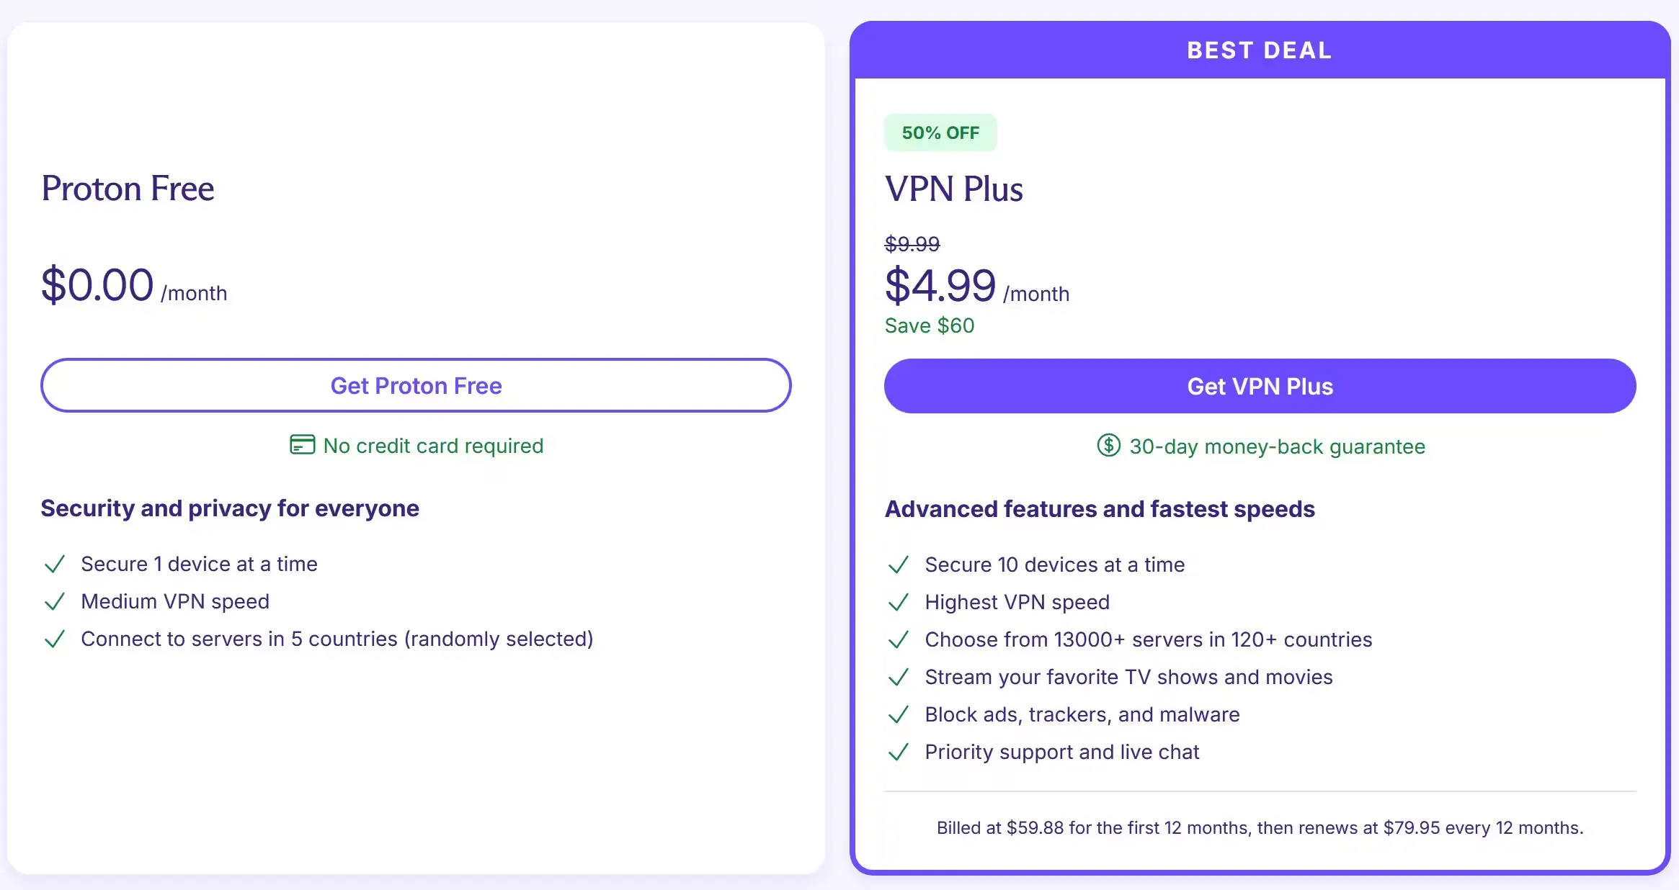
Task: Click the "Proton Free" plan title
Action: (x=128, y=189)
